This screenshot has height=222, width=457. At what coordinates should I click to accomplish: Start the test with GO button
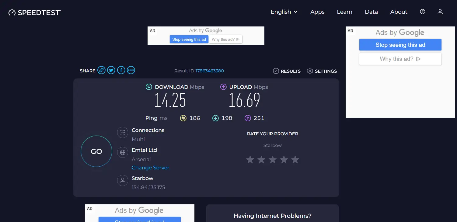pos(96,151)
